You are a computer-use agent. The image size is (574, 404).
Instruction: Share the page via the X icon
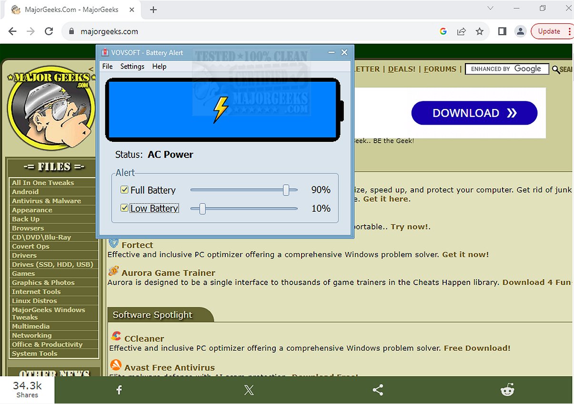click(248, 390)
